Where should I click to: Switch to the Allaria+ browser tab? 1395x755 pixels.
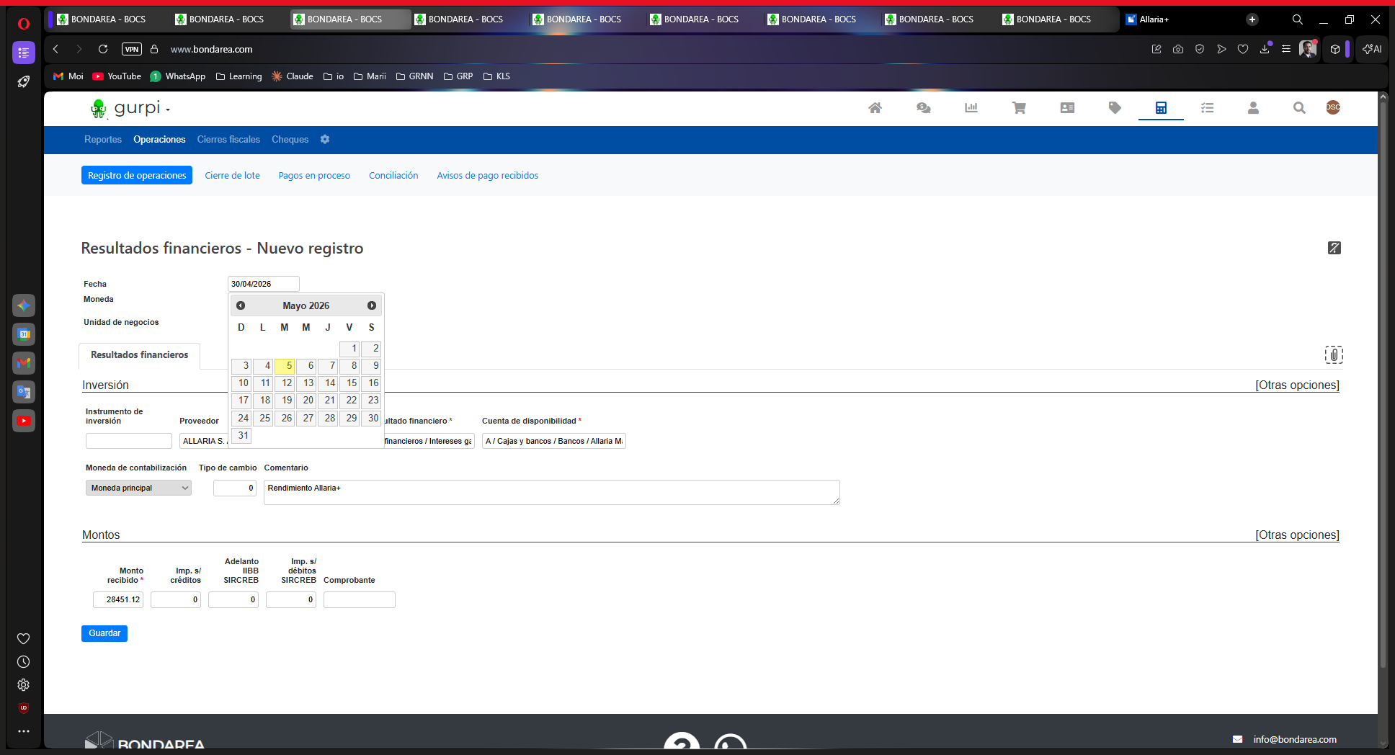click(1155, 19)
